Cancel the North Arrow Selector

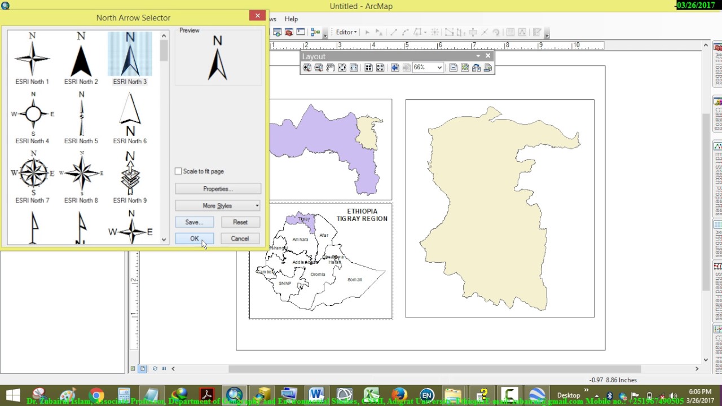click(240, 239)
